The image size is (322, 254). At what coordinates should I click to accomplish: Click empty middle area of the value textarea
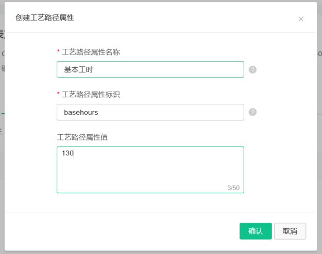pyautogui.click(x=150, y=172)
